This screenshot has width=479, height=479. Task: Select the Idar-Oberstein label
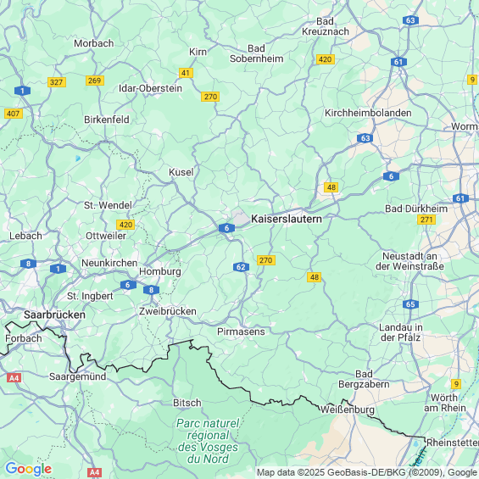click(150, 88)
